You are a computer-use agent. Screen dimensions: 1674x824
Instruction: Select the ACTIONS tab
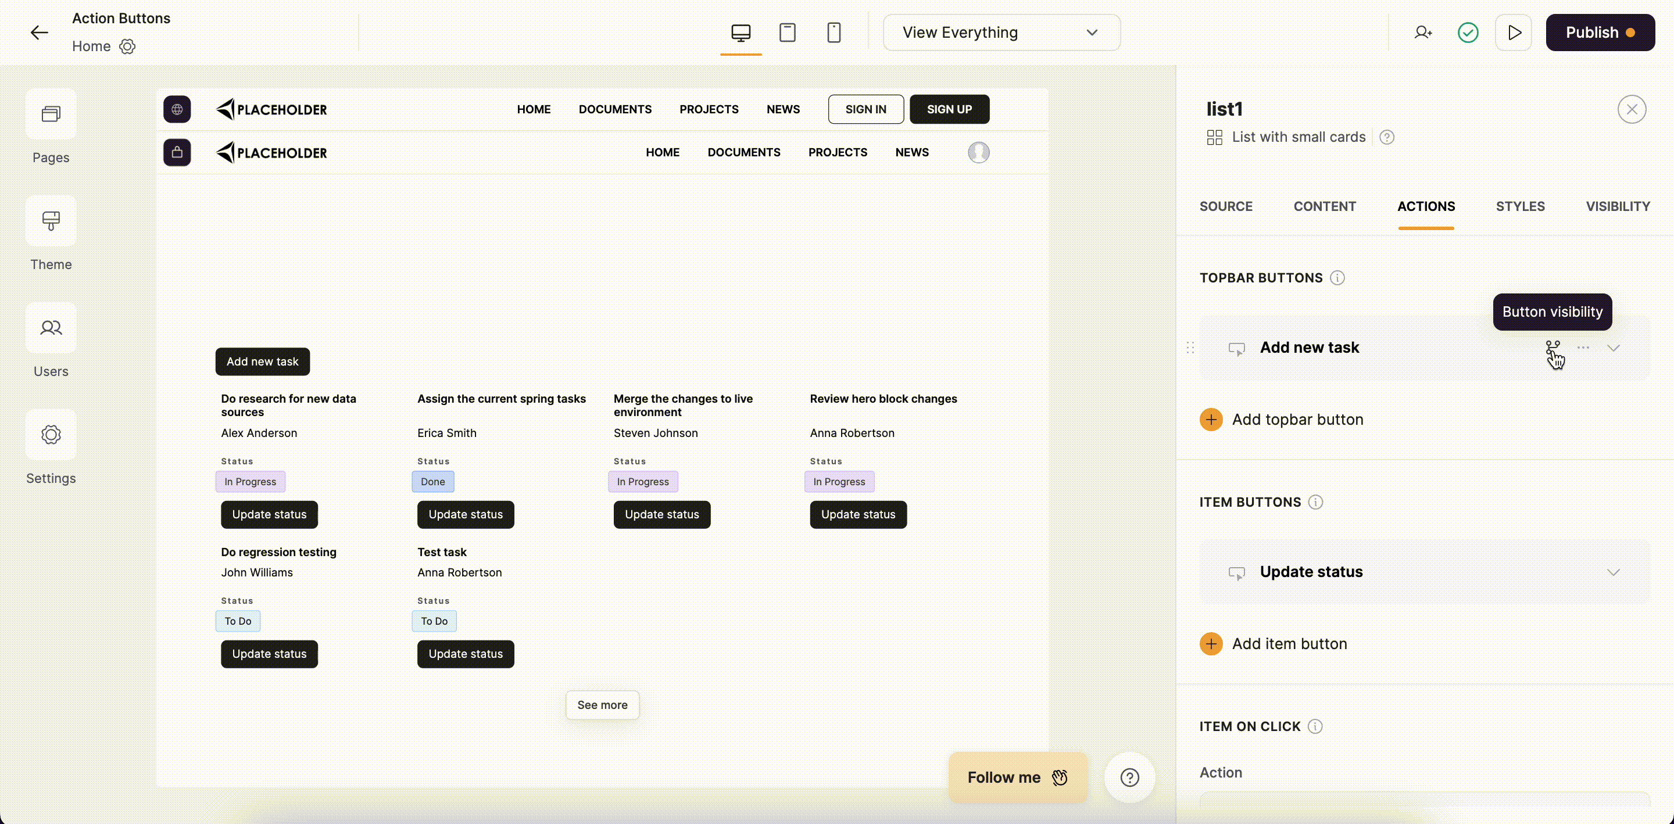coord(1426,207)
